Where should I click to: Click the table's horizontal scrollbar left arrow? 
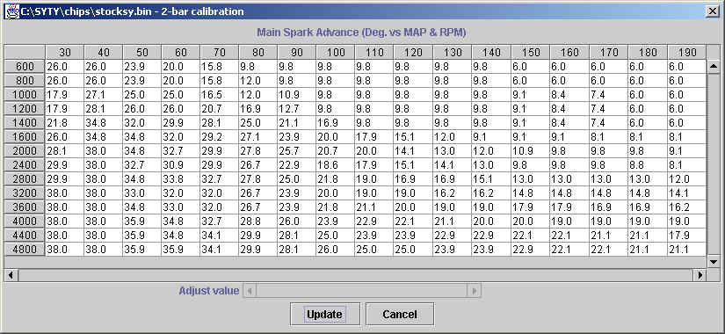tap(11, 275)
